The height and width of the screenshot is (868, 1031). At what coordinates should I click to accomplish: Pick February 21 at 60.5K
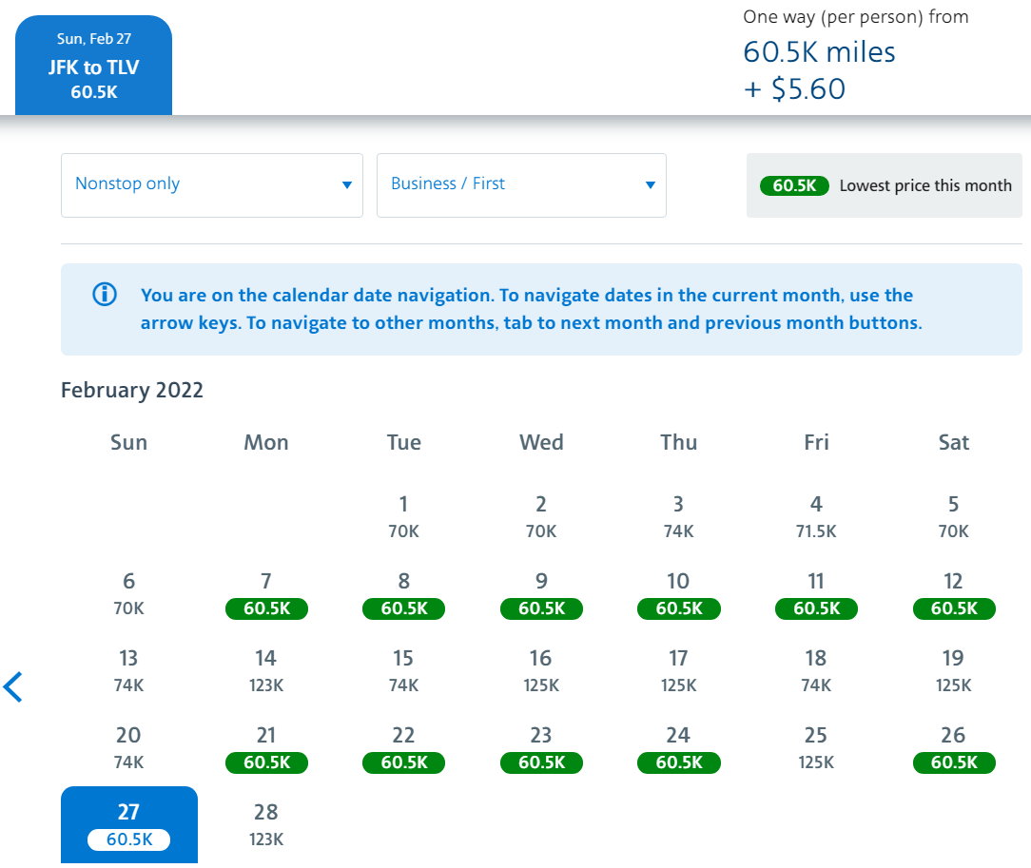coord(266,749)
